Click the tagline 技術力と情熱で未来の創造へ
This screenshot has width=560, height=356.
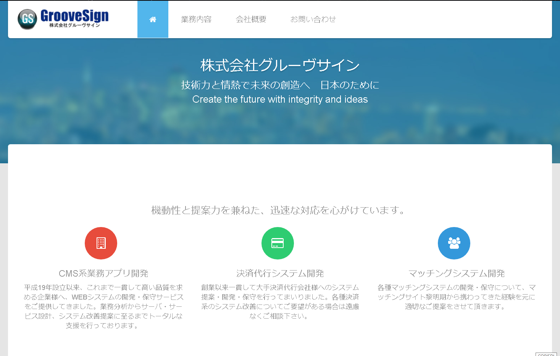pyautogui.click(x=245, y=85)
